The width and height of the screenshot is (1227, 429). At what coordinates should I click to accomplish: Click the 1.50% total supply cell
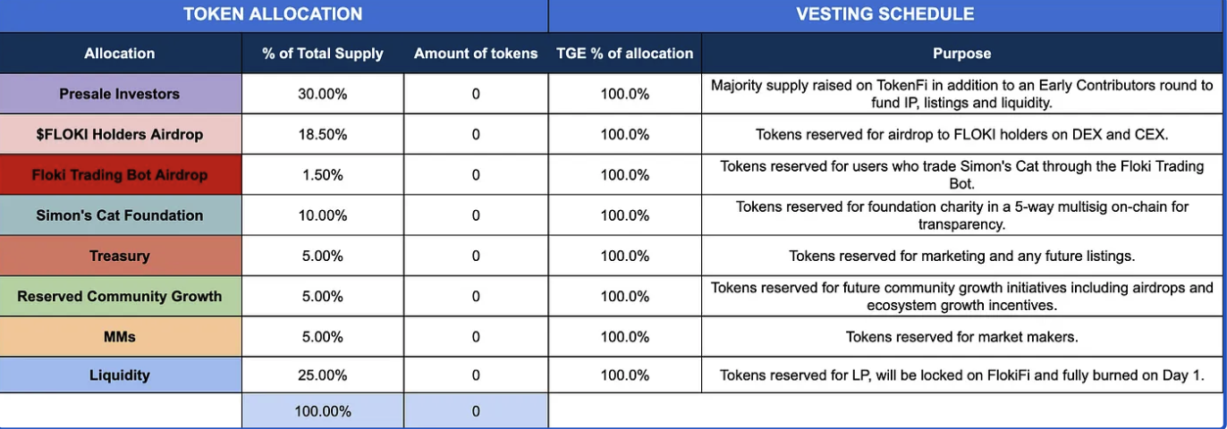pyautogui.click(x=322, y=175)
